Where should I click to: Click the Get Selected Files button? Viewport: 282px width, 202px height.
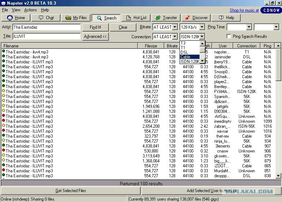[71, 191]
